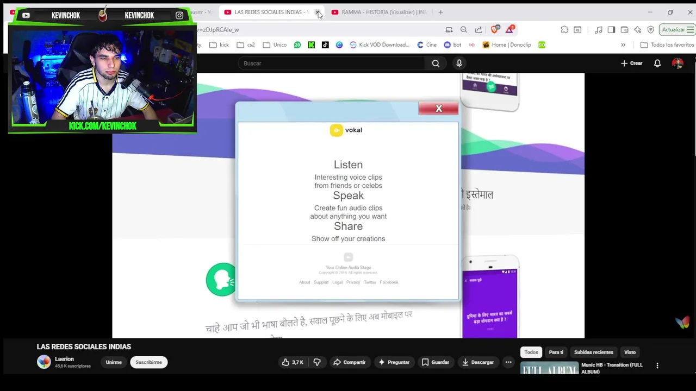Viewport: 696px width, 391px height.
Task: Dislike the video with thumbs-down
Action: [317, 362]
